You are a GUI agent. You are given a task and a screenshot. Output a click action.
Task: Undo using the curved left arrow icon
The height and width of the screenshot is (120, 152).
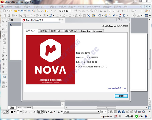pos(51,11)
